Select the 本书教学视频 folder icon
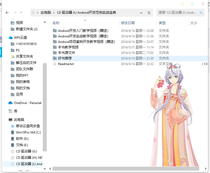 (55, 47)
